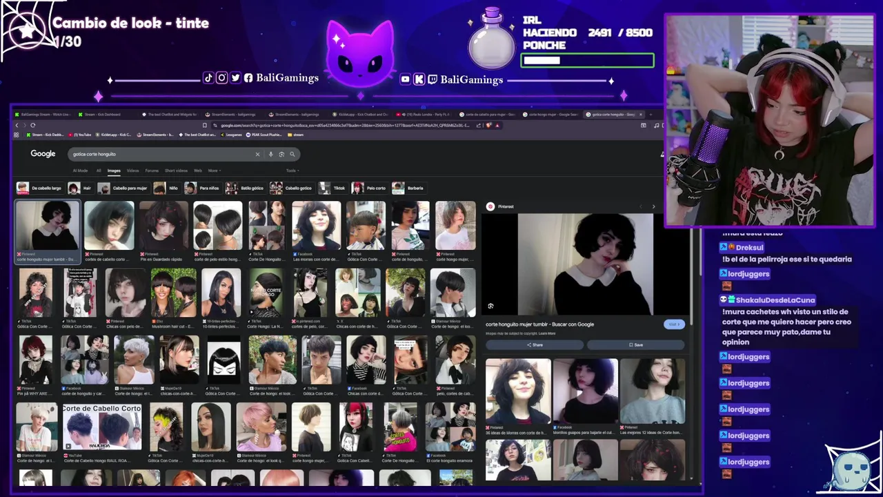Open the 'Lessgames' bookmark
The image size is (883, 497).
tap(232, 135)
